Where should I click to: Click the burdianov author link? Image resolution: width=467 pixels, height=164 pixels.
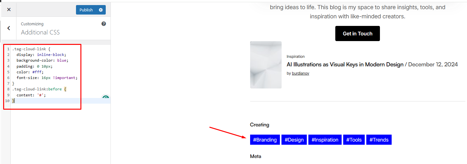(300, 73)
